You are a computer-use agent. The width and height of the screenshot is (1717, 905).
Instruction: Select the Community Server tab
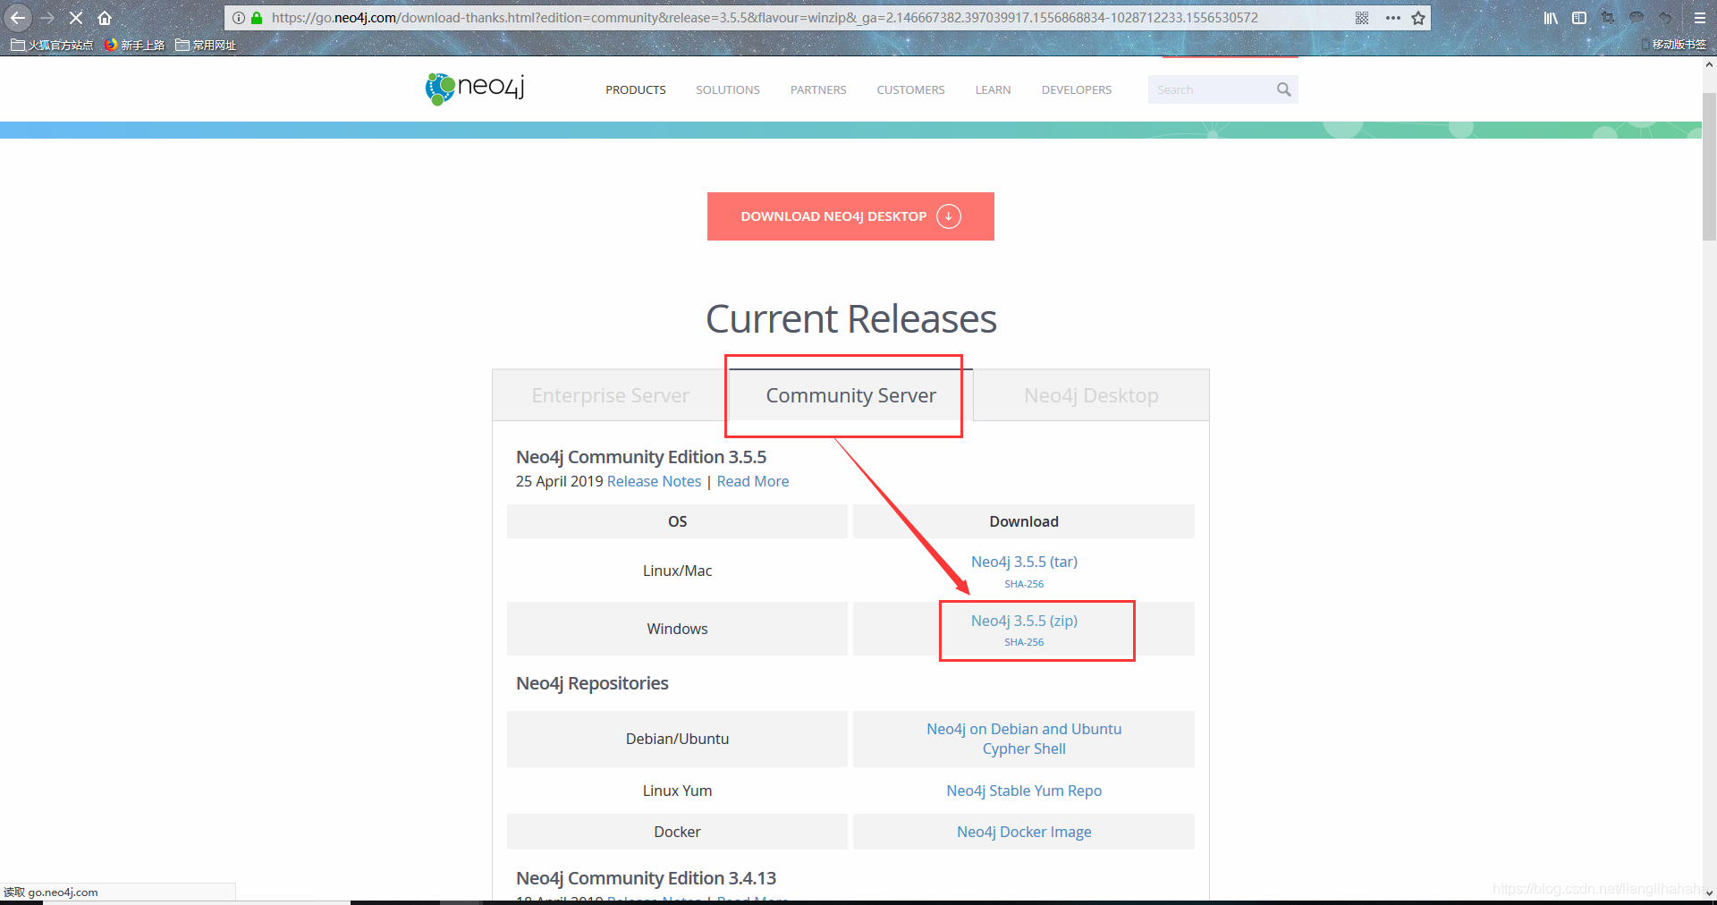tap(850, 395)
